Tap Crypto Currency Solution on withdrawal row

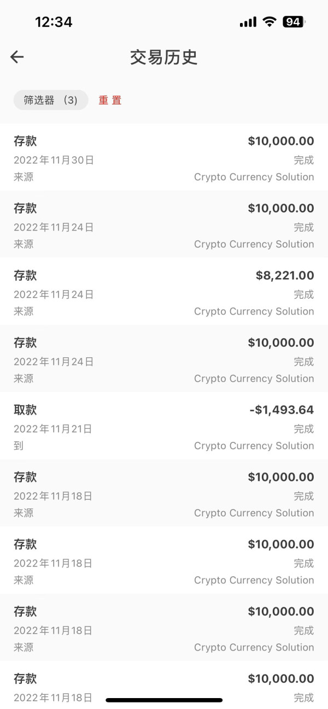point(254,446)
